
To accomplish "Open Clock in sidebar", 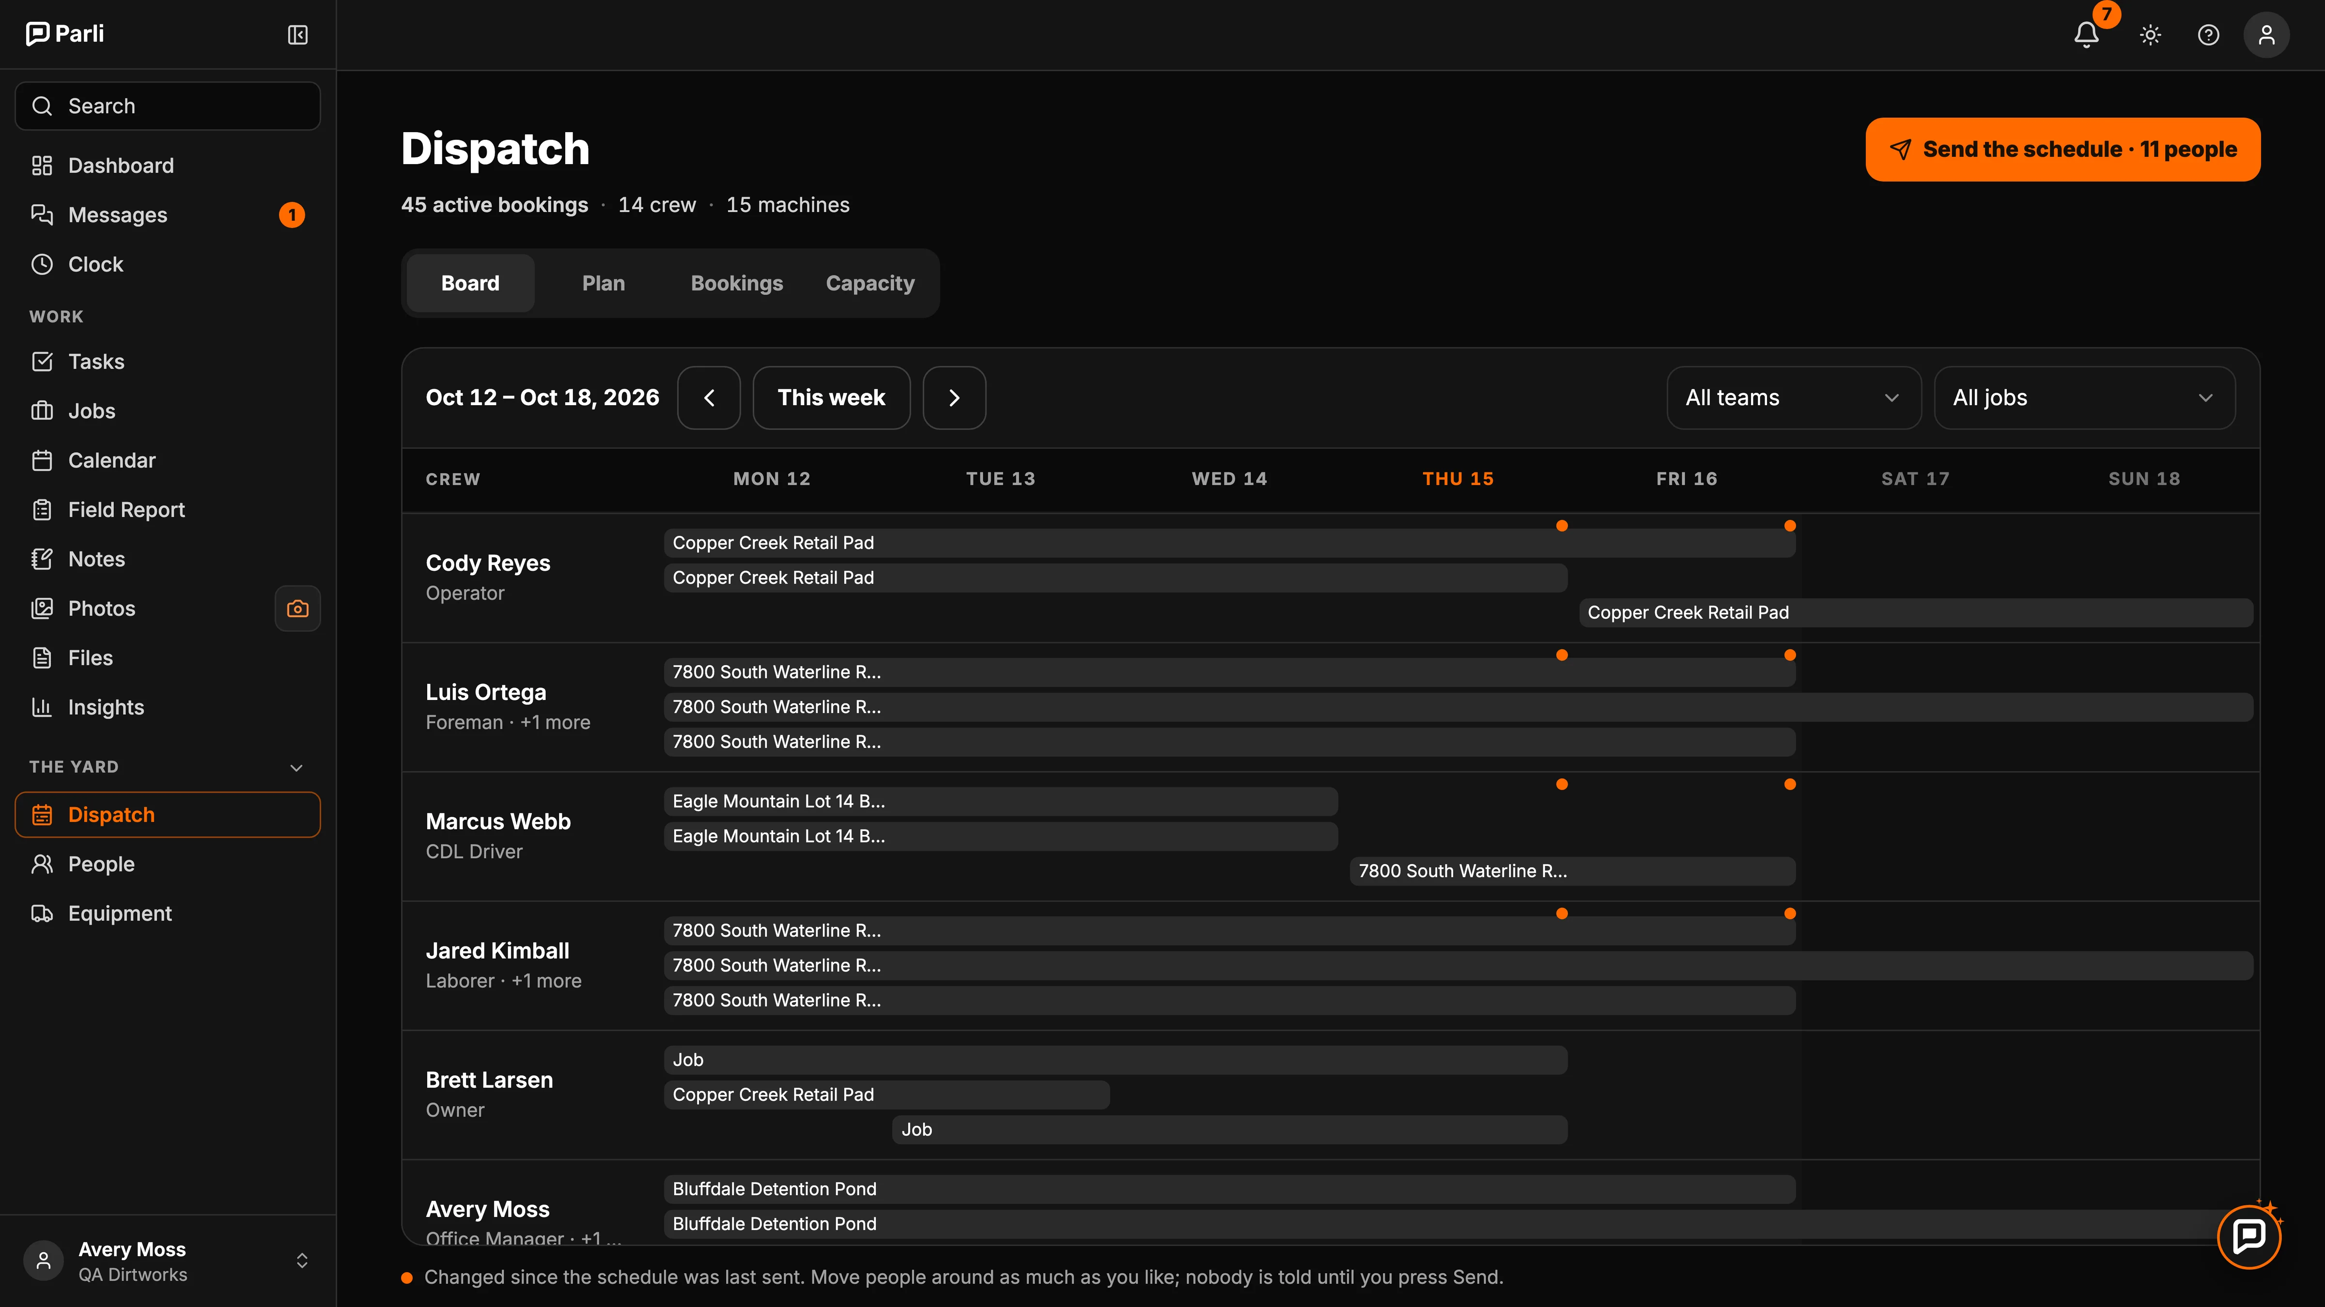I will 168,264.
